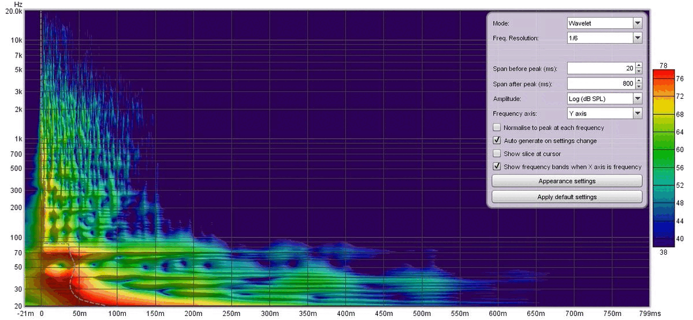Image resolution: width=693 pixels, height=320 pixels.
Task: Click the -21m label on the time axis
Action: click(x=25, y=314)
